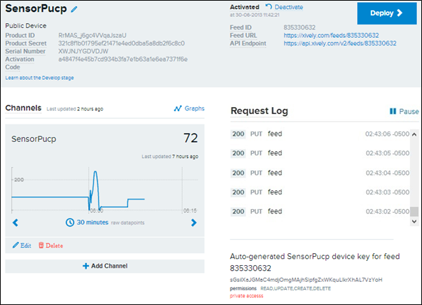Click the Feed ID value 835330632
422x305 pixels.
pos(300,27)
